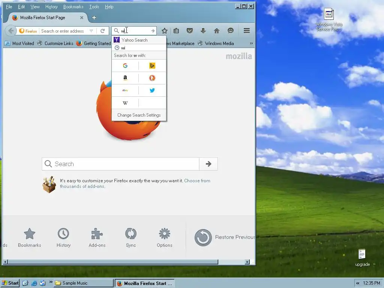
Task: Open the History menu
Action: [51, 7]
